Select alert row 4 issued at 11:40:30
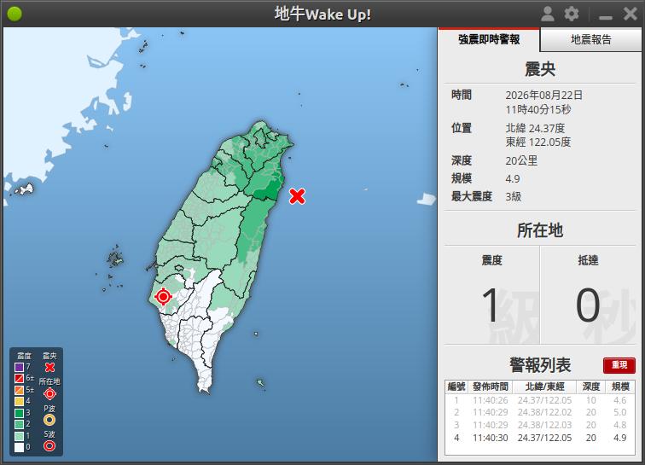 (540, 438)
